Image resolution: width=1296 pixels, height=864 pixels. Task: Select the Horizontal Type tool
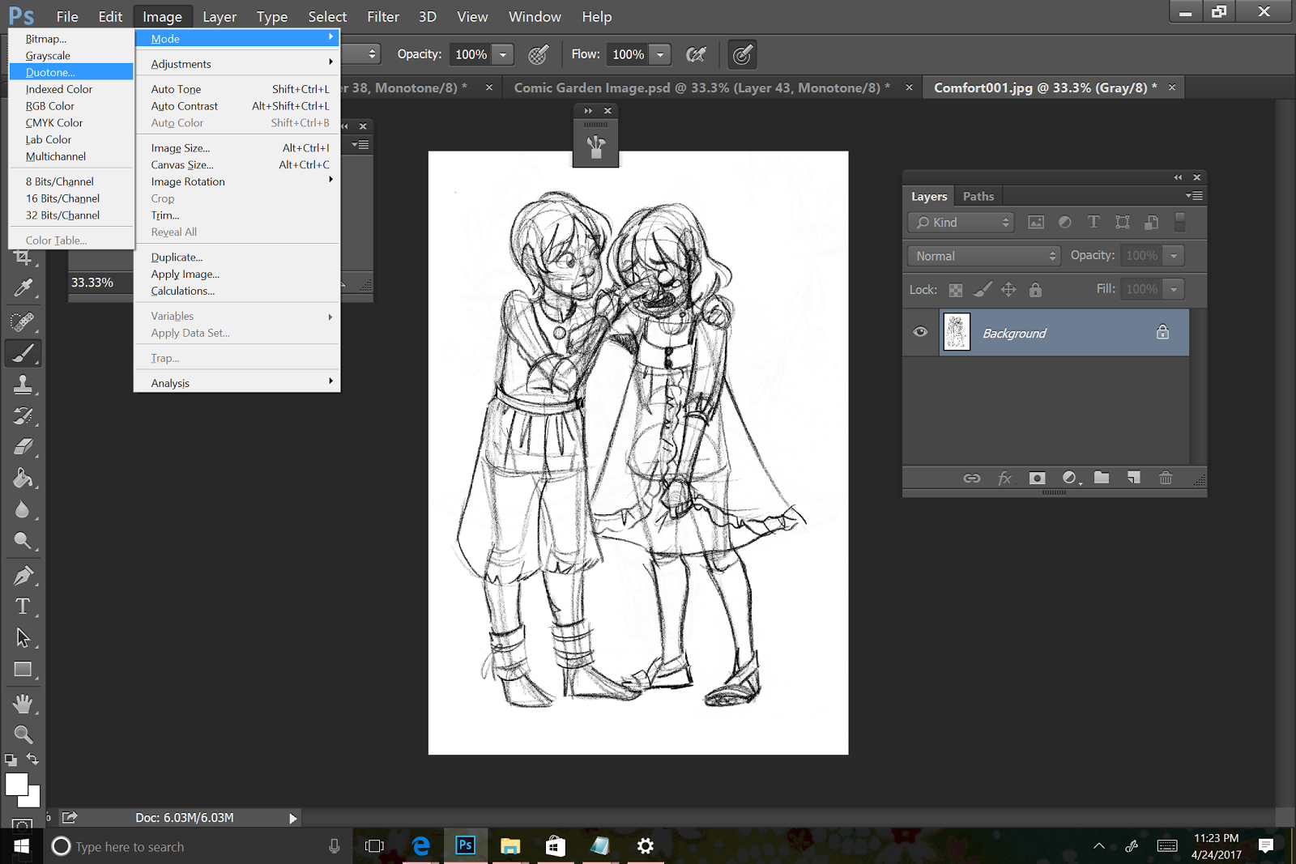point(23,607)
